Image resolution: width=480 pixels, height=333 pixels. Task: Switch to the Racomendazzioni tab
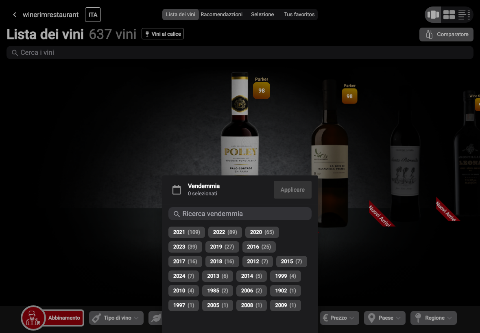pos(221,14)
